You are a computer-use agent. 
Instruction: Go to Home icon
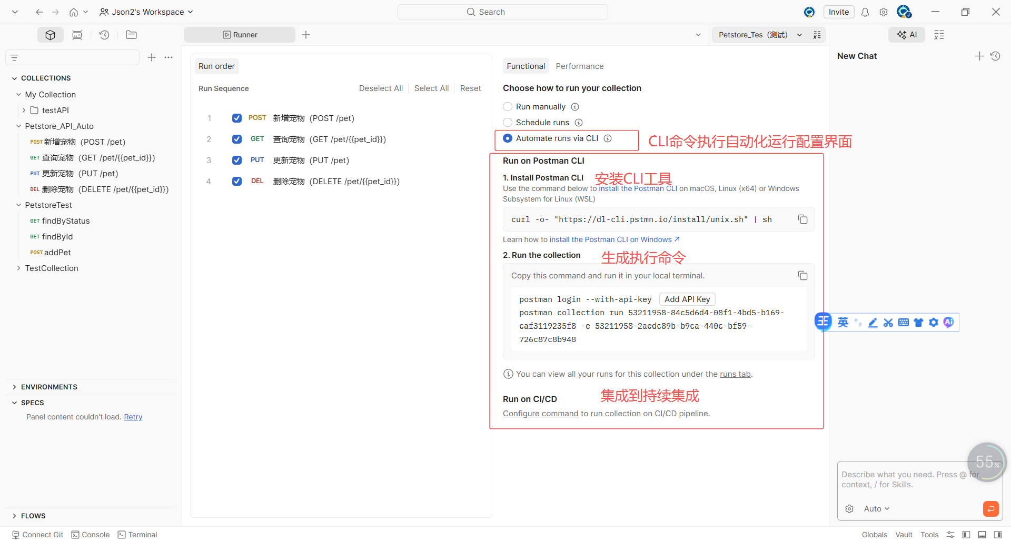[x=74, y=12]
